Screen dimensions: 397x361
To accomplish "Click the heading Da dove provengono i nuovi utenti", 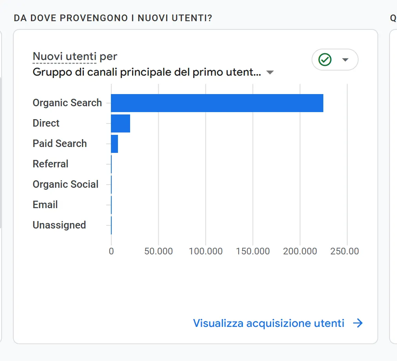I will (113, 18).
